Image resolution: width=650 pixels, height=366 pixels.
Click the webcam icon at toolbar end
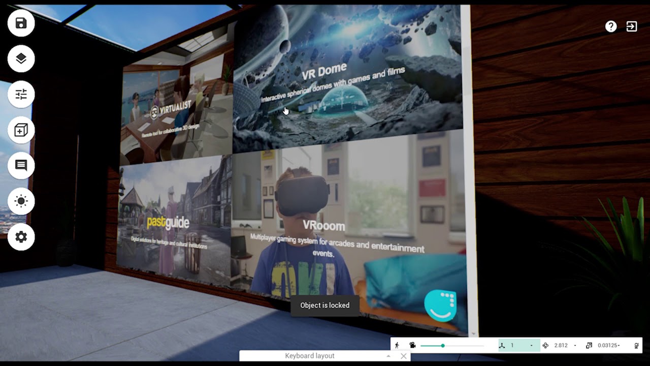click(x=636, y=345)
